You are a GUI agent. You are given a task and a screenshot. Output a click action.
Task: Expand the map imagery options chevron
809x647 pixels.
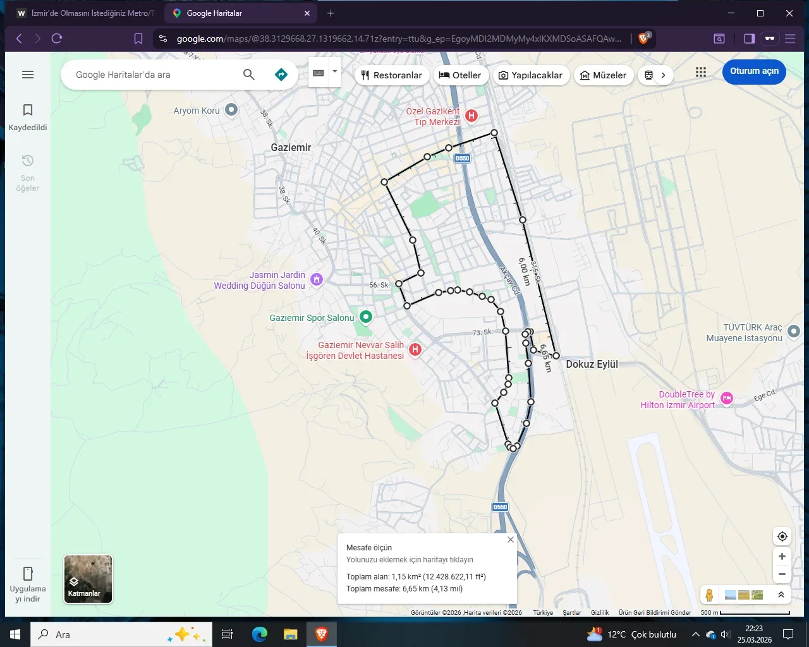point(781,595)
